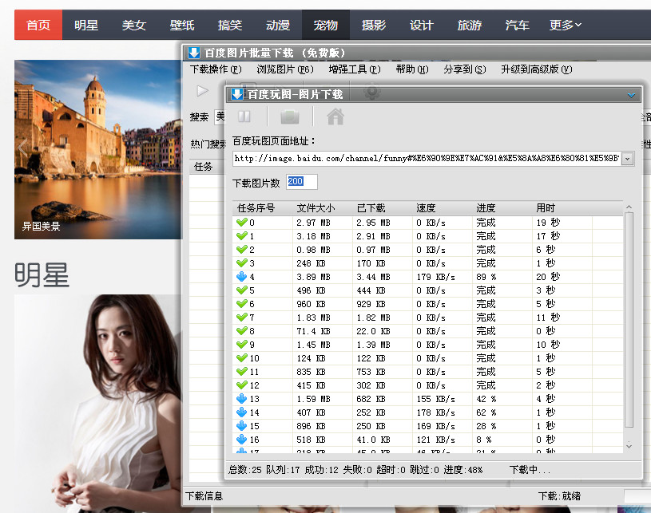Click the 下载图片数 input field showing 200
This screenshot has width=651, height=513.
tap(301, 181)
